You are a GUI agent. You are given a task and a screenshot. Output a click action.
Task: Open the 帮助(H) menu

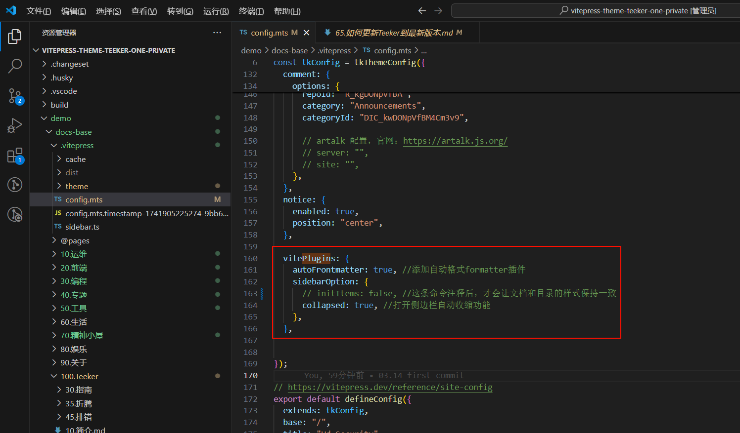287,11
